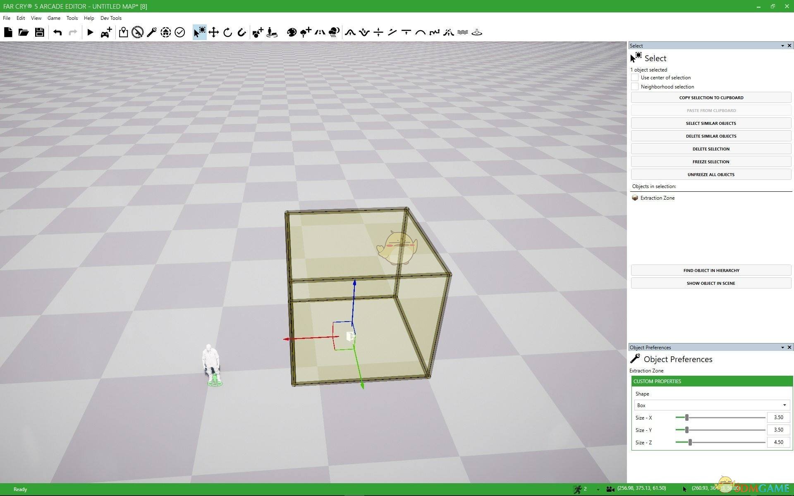Open the File menu
The height and width of the screenshot is (496, 794).
tap(7, 18)
